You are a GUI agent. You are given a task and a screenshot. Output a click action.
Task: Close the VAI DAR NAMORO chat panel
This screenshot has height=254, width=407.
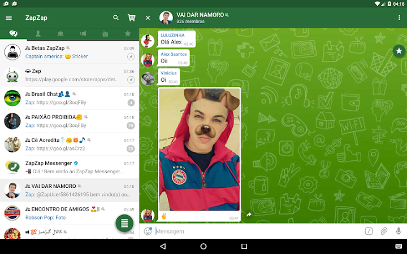(x=148, y=17)
